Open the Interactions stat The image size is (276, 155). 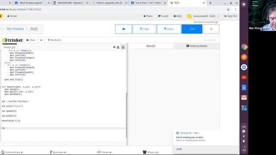pyautogui.click(x=12, y=152)
